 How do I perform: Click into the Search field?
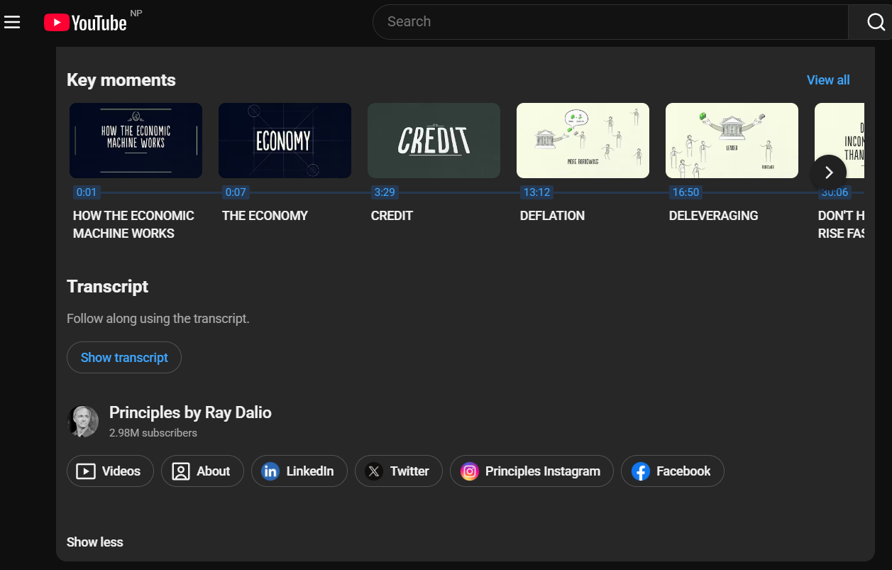pyautogui.click(x=610, y=22)
